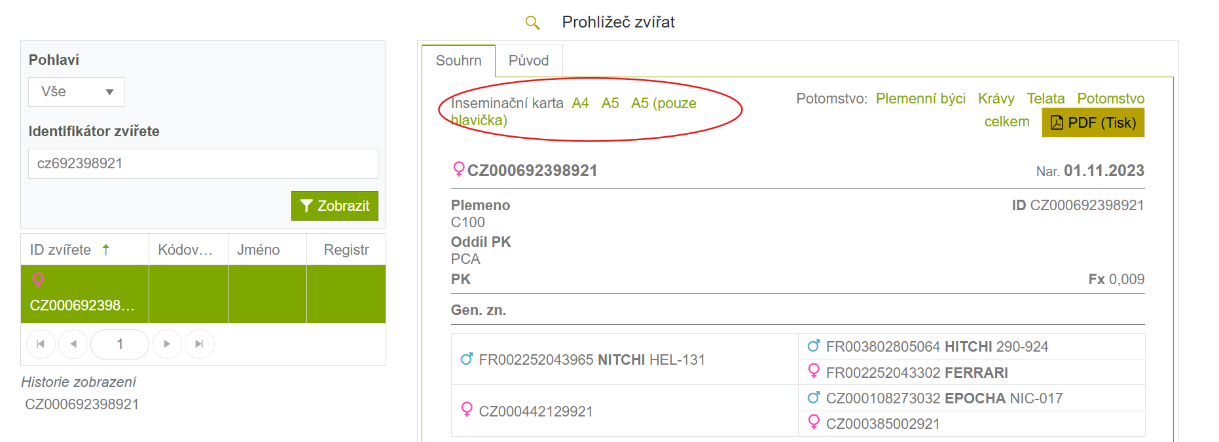
Task: Click male icon beside FR002252043965 NITCHI
Action: click(x=467, y=359)
